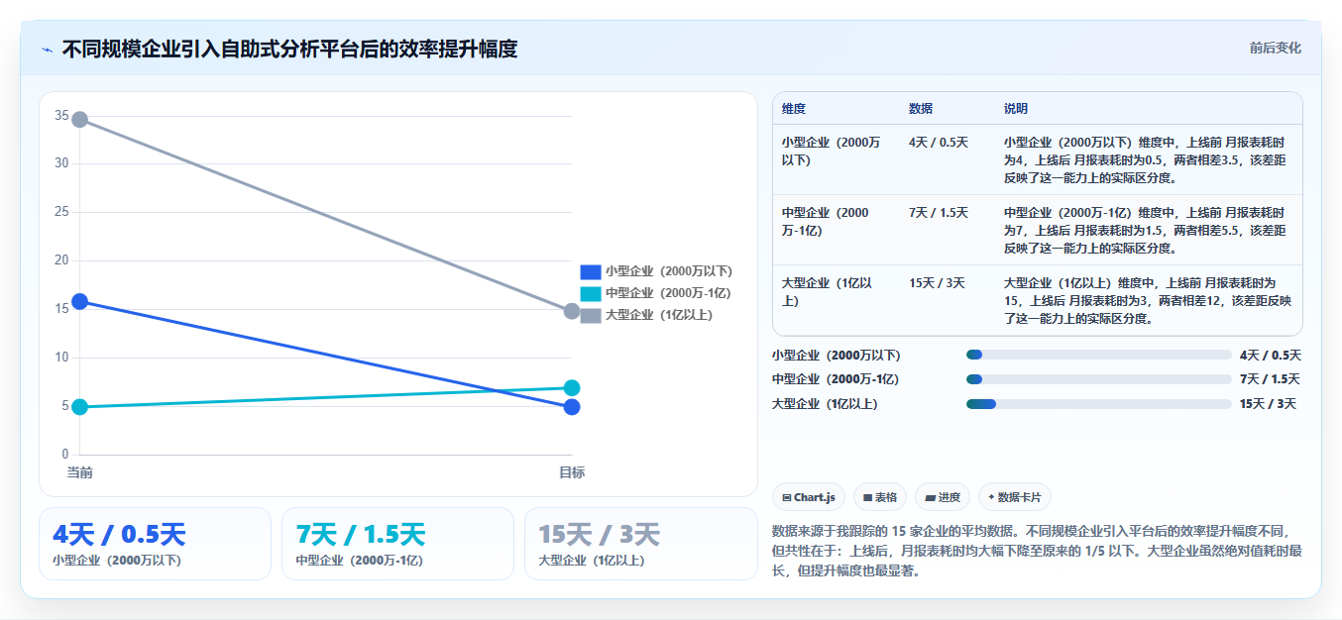Click the lightning bolt icon beside the title
Screen dimensions: 1342x620
coord(48,49)
